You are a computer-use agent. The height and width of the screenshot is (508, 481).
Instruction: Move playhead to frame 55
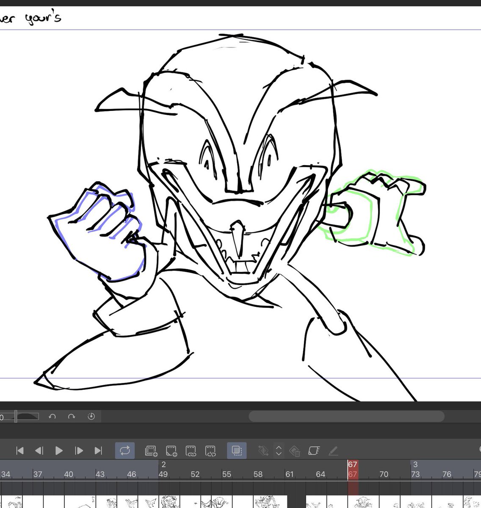(x=227, y=474)
